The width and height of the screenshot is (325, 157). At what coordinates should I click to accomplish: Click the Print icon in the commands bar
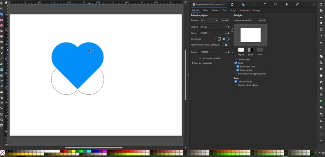(321, 23)
